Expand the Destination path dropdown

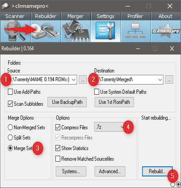point(160,80)
